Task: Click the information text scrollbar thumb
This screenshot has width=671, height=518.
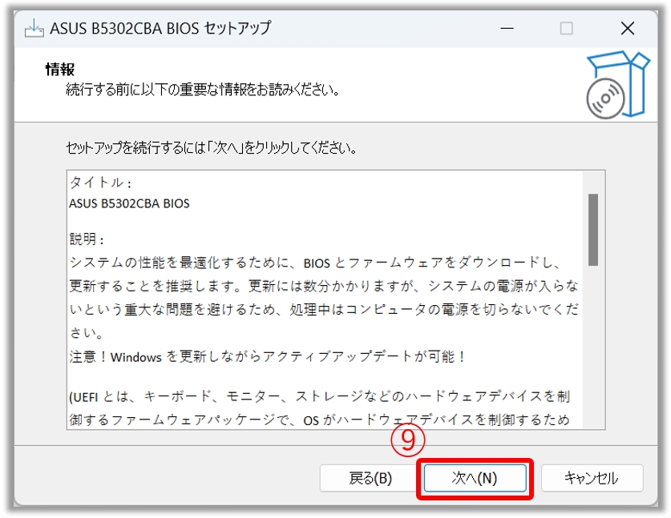Action: pyautogui.click(x=592, y=230)
